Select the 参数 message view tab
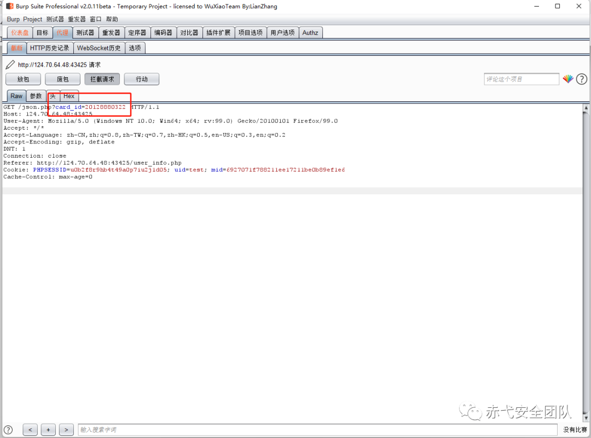 (36, 96)
